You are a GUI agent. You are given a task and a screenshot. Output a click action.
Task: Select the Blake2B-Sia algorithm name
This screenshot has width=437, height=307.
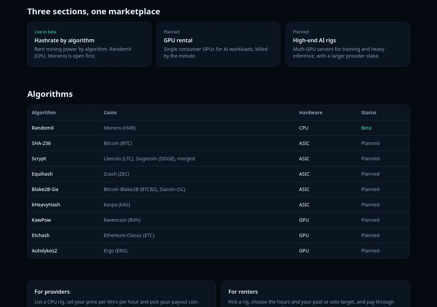(45, 189)
